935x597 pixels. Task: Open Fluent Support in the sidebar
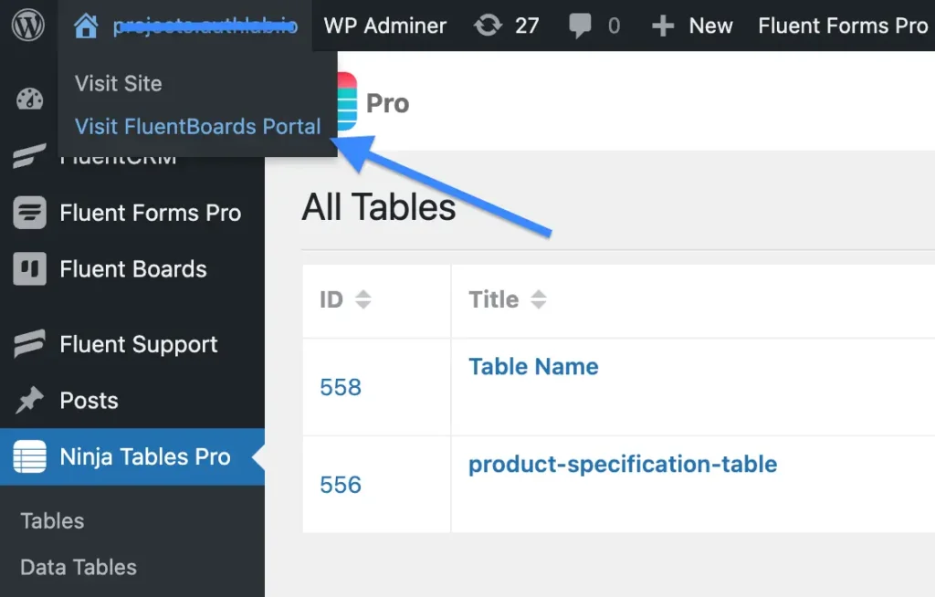(138, 344)
